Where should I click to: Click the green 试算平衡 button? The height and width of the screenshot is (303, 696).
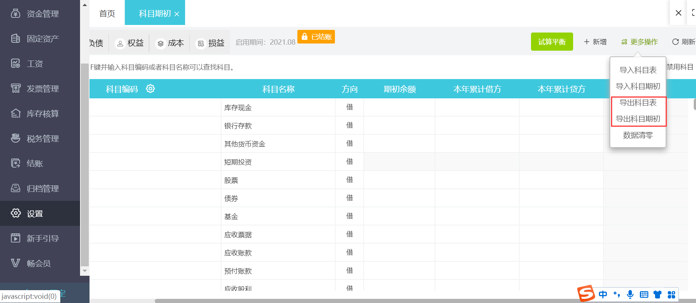(x=551, y=42)
